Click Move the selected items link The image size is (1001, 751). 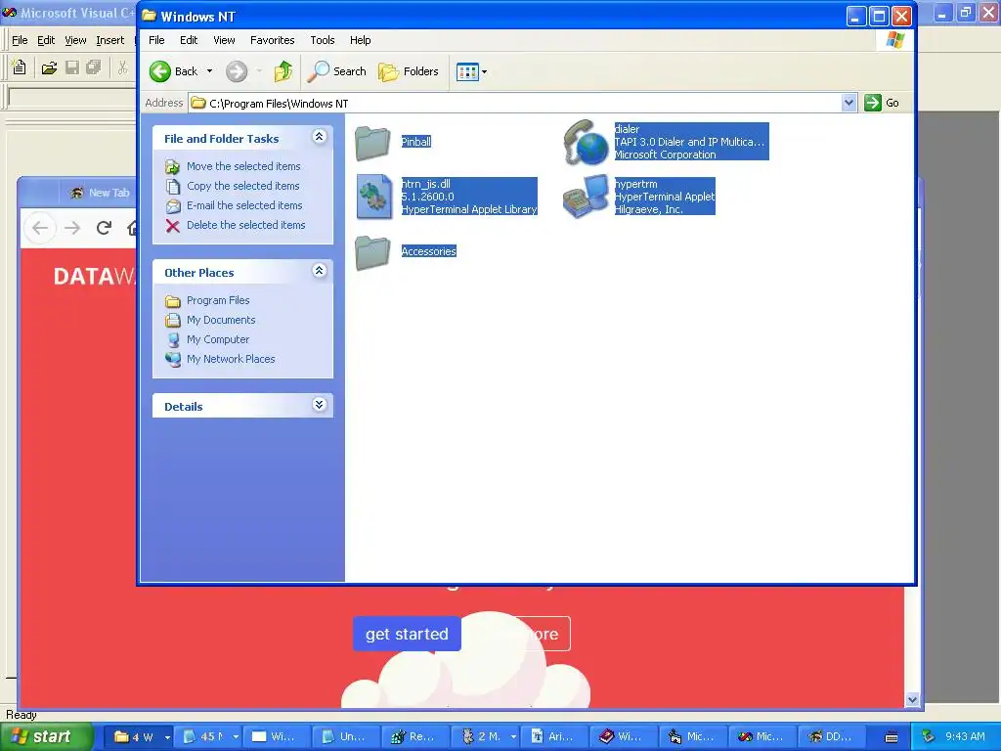(x=243, y=166)
